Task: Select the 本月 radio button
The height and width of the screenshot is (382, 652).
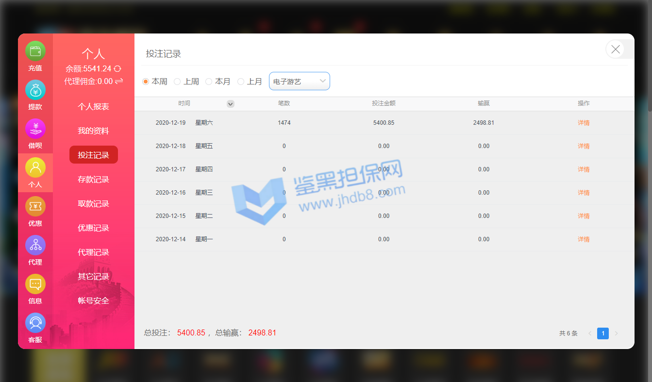Action: [x=209, y=82]
